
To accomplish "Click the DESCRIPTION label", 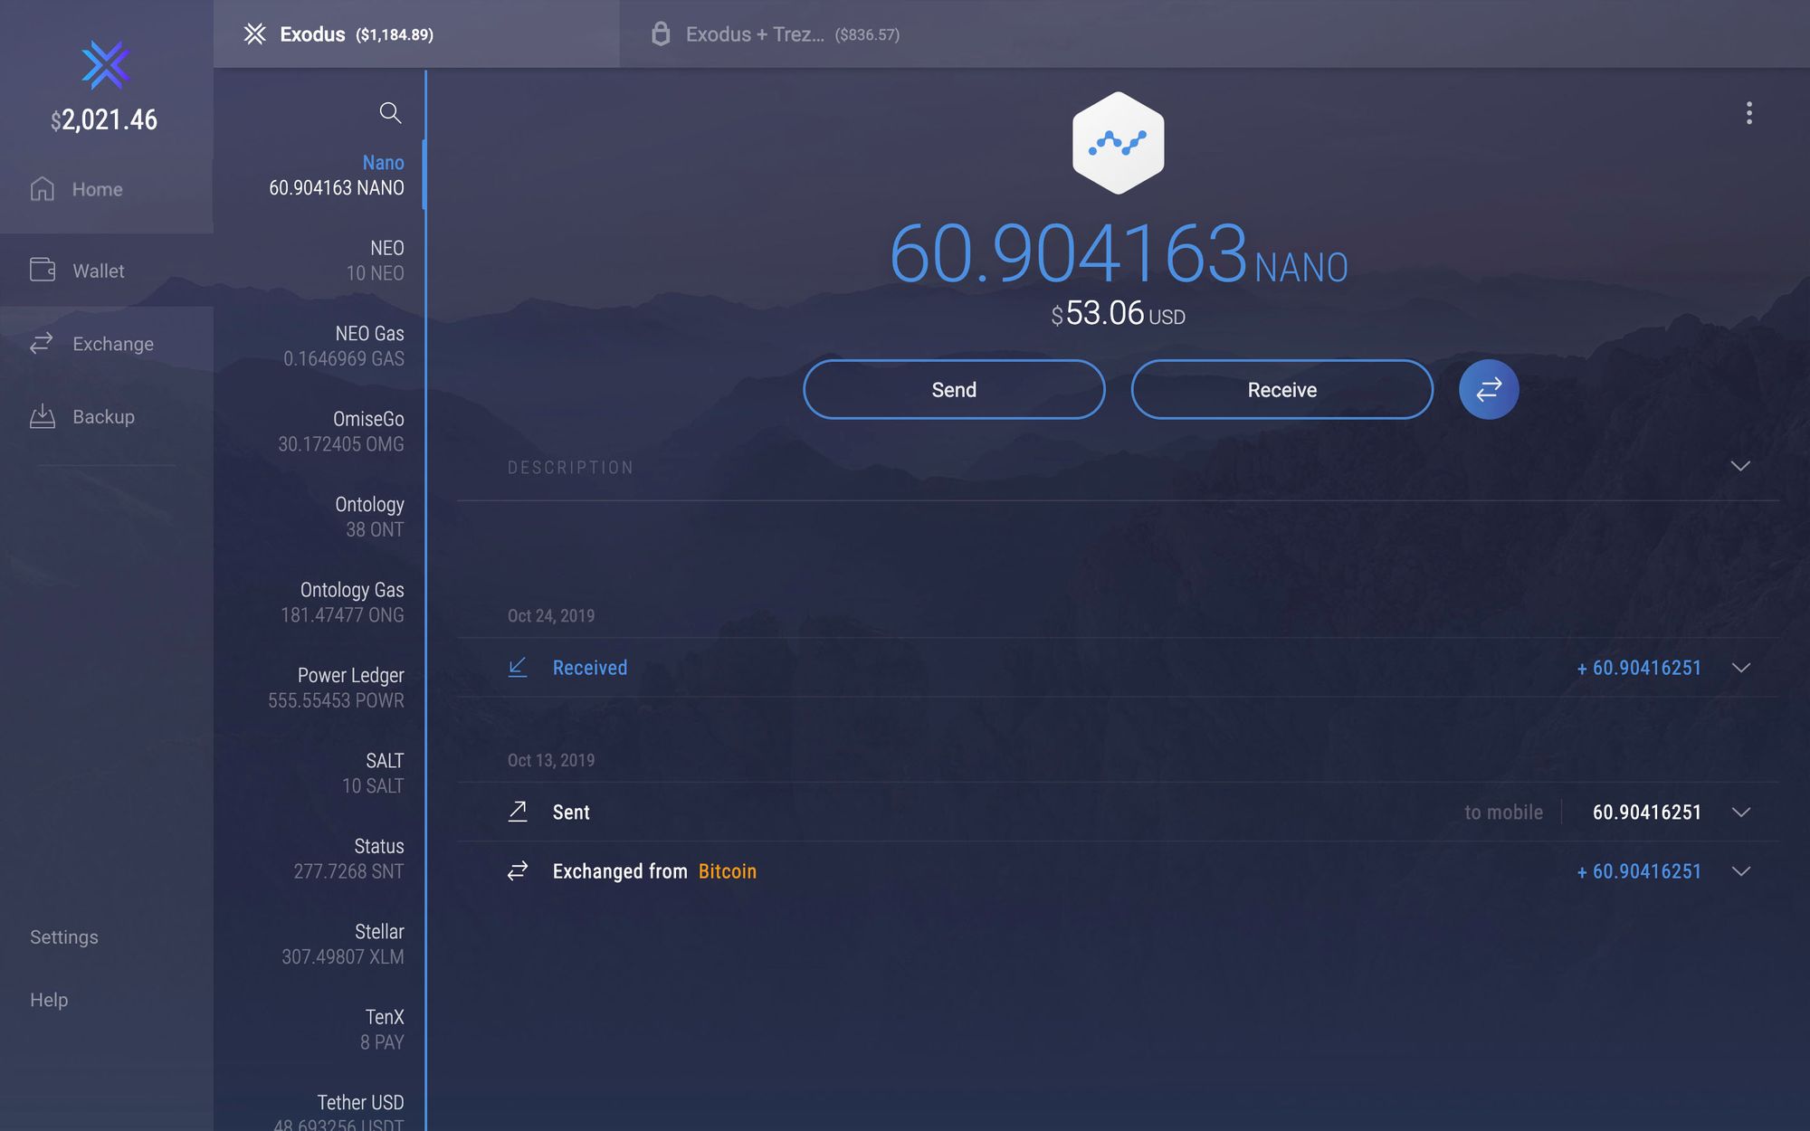I will click(x=570, y=468).
